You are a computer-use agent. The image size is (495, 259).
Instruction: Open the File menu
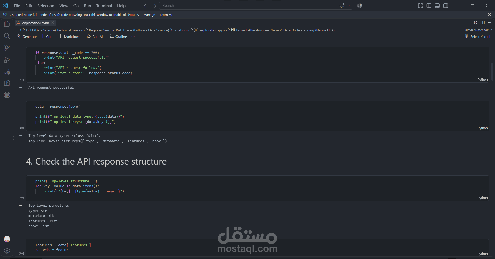[17, 6]
